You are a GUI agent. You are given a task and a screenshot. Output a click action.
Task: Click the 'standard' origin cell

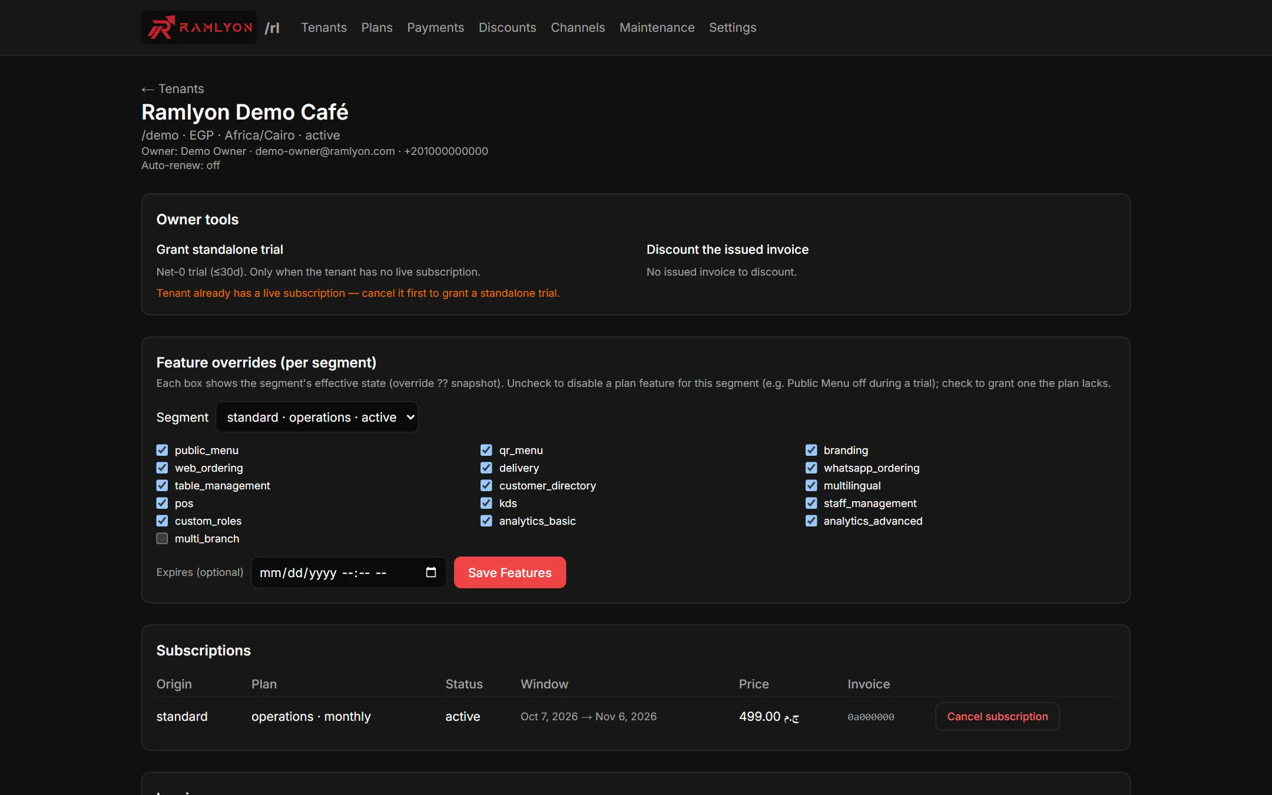182,717
